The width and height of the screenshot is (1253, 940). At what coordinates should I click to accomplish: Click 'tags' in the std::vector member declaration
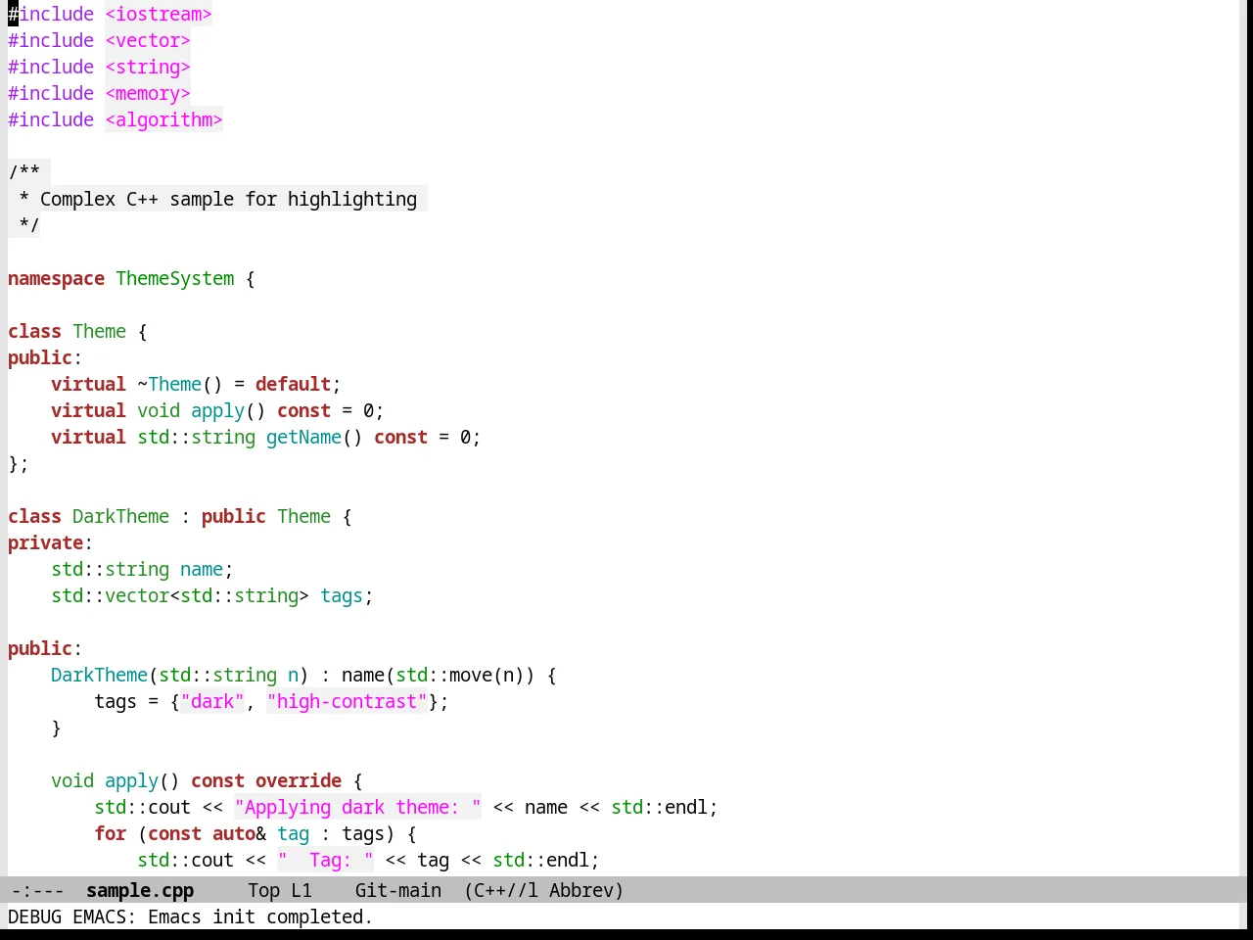(342, 595)
